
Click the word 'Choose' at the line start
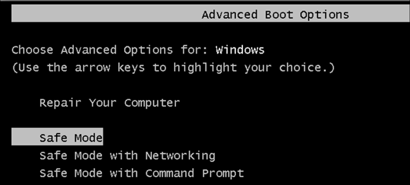[32, 50]
